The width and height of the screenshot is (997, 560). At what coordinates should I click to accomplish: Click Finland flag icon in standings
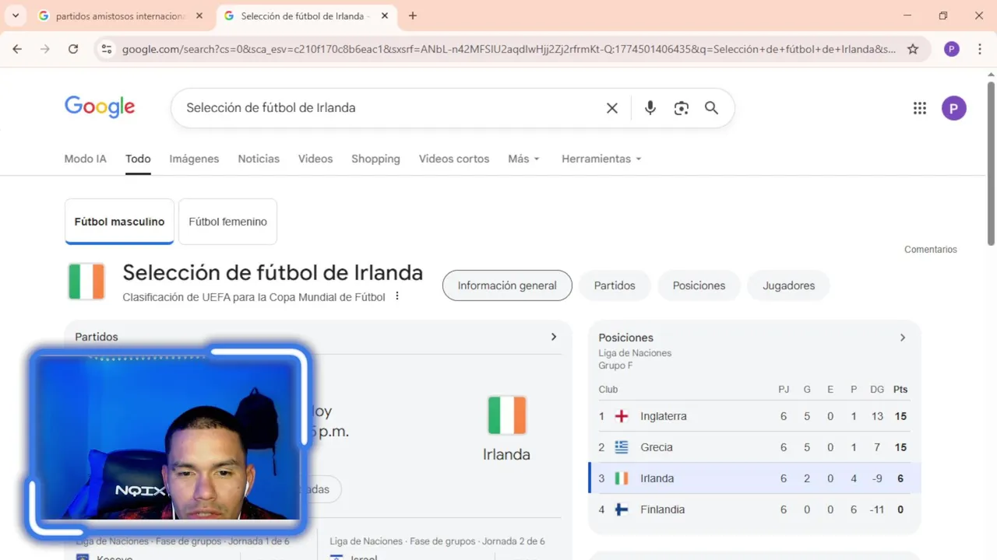click(622, 509)
